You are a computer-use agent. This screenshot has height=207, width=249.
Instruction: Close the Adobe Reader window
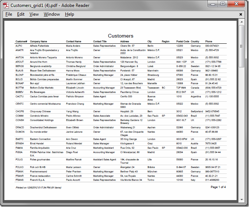[236, 4]
